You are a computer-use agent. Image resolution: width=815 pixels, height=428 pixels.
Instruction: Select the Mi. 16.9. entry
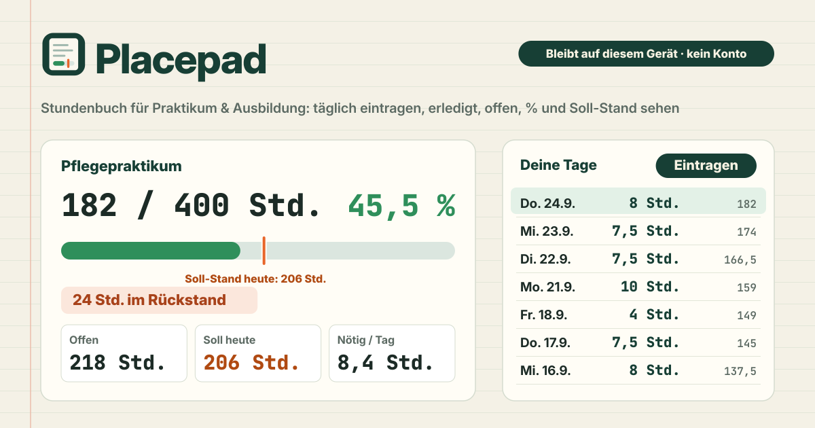pyautogui.click(x=638, y=370)
